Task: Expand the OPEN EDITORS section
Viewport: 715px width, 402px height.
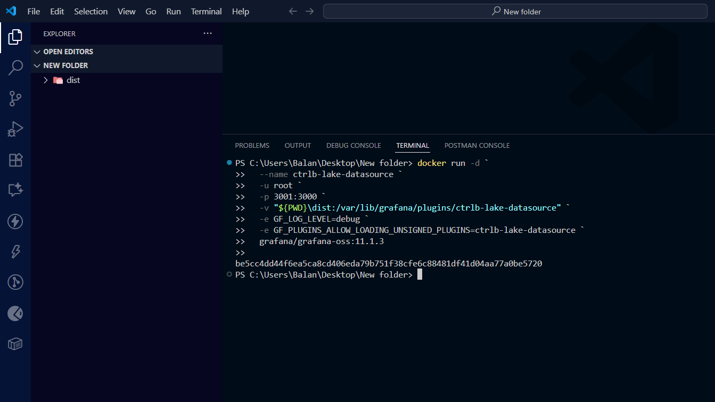Action: coord(68,52)
